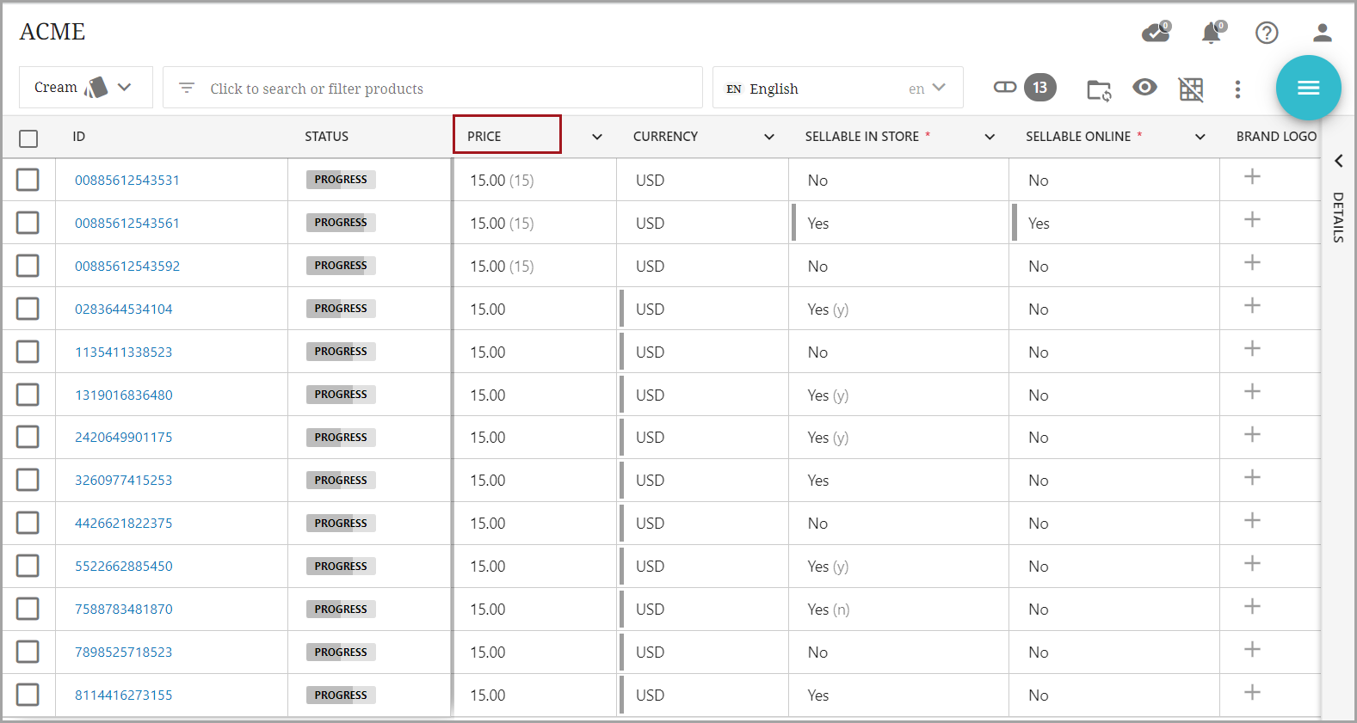The height and width of the screenshot is (723, 1357).
Task: Open the Cream catalog dropdown
Action: tap(85, 88)
